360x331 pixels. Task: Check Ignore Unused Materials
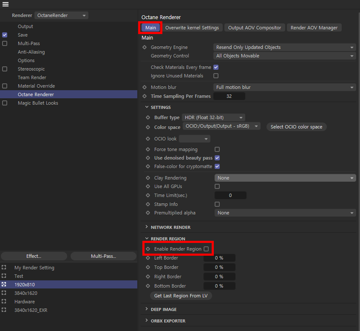click(x=216, y=76)
